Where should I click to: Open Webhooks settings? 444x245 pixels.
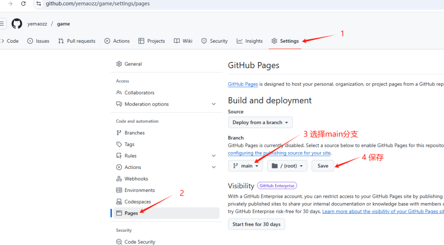[166, 179]
